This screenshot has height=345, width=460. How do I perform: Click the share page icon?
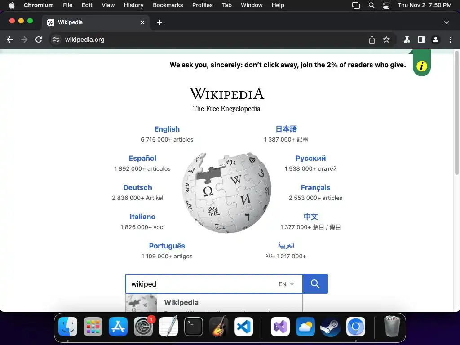tap(372, 40)
